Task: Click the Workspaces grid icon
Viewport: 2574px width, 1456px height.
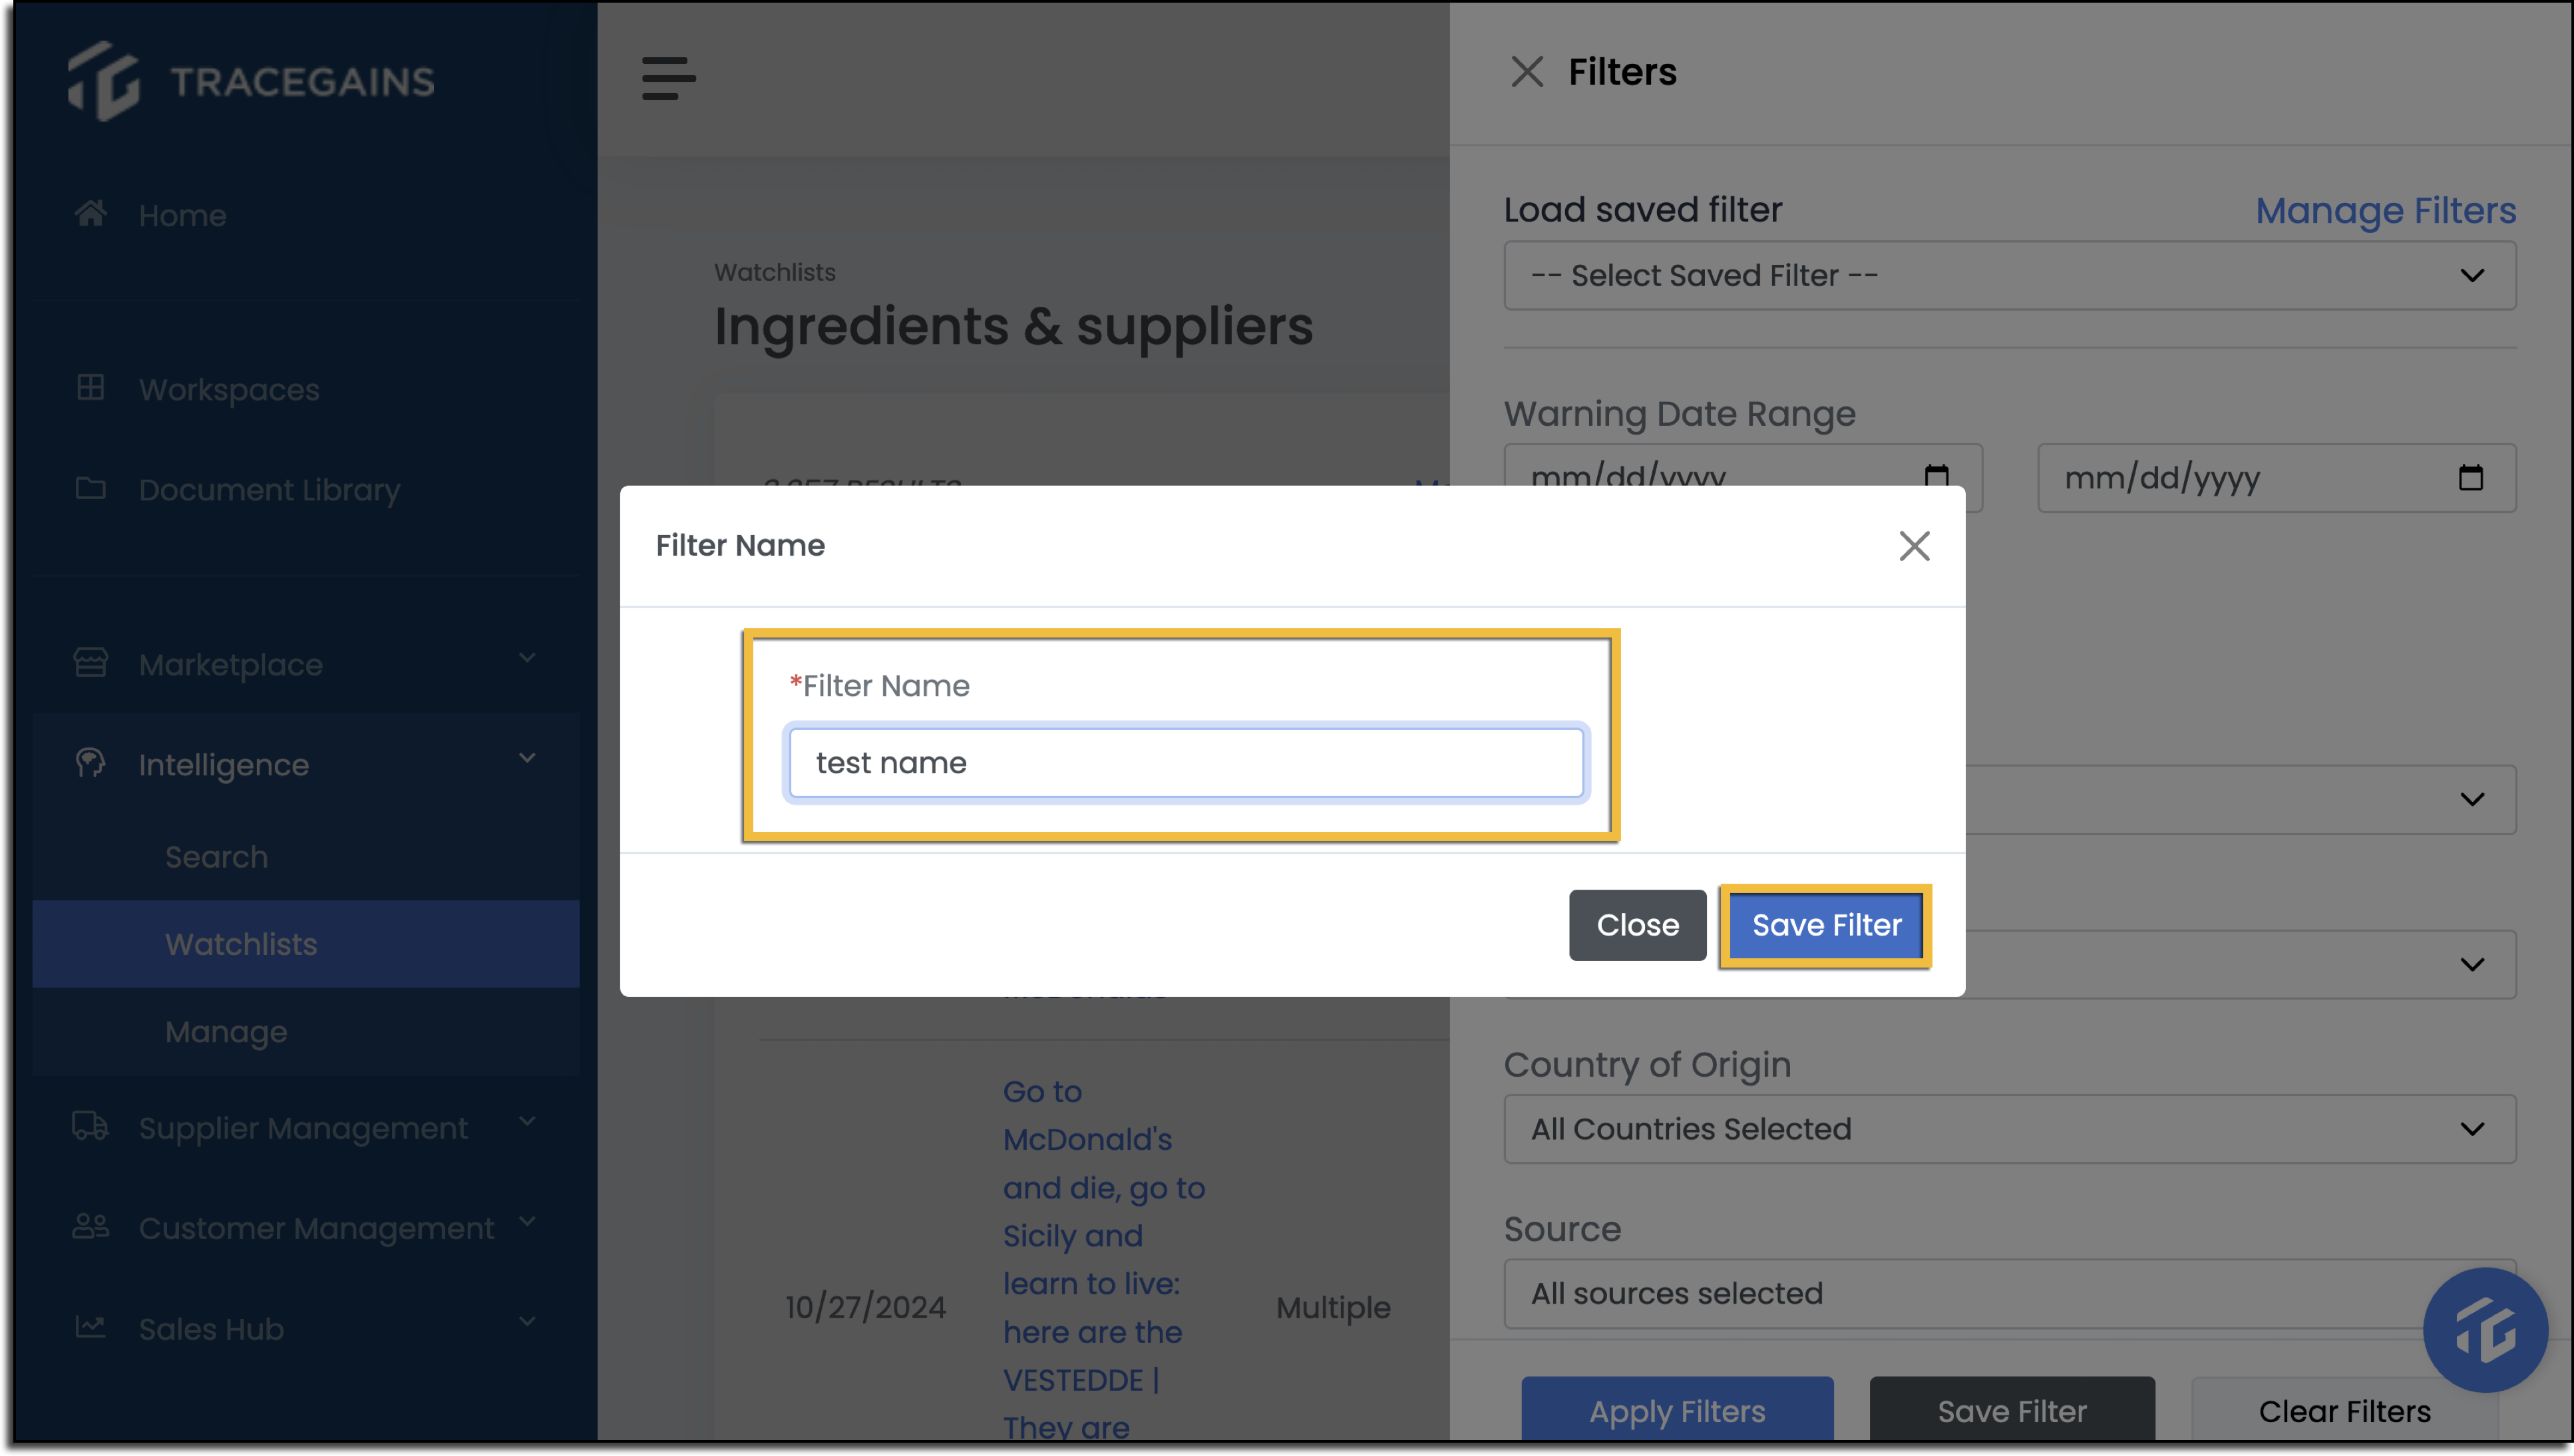Action: (x=91, y=387)
